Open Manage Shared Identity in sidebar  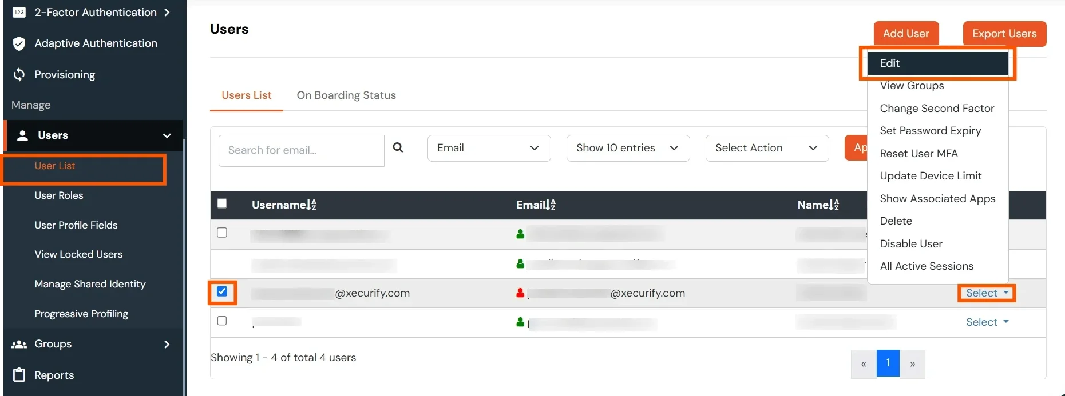pyautogui.click(x=90, y=284)
